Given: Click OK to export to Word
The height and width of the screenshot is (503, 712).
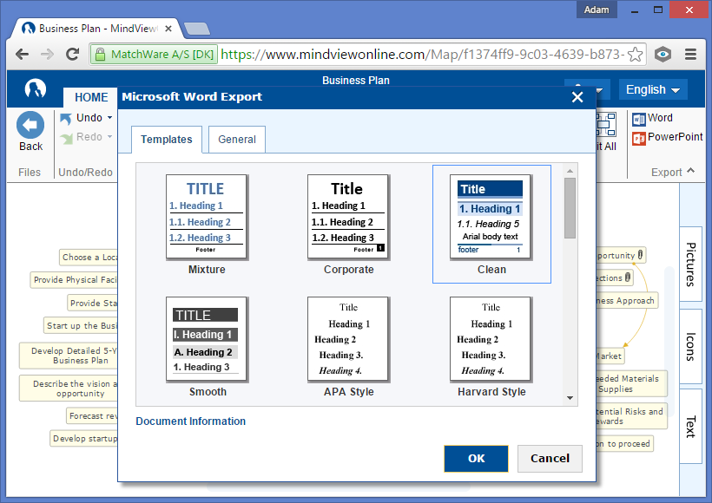Looking at the screenshot, I should click(x=476, y=459).
